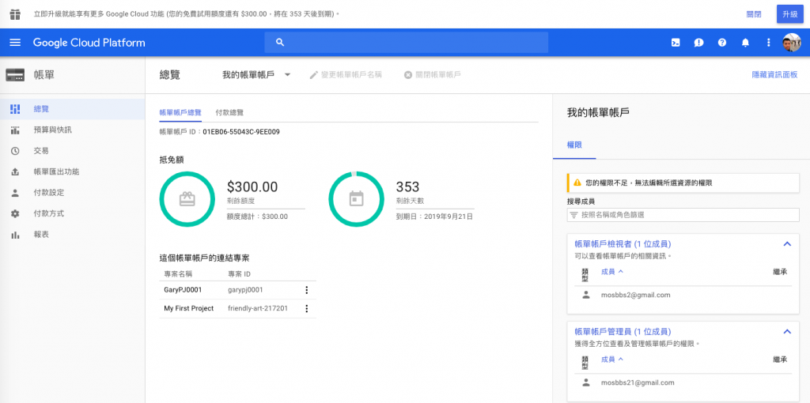Image resolution: width=810 pixels, height=403 pixels.
Task: Click the warning triangle icon
Action: 577,183
